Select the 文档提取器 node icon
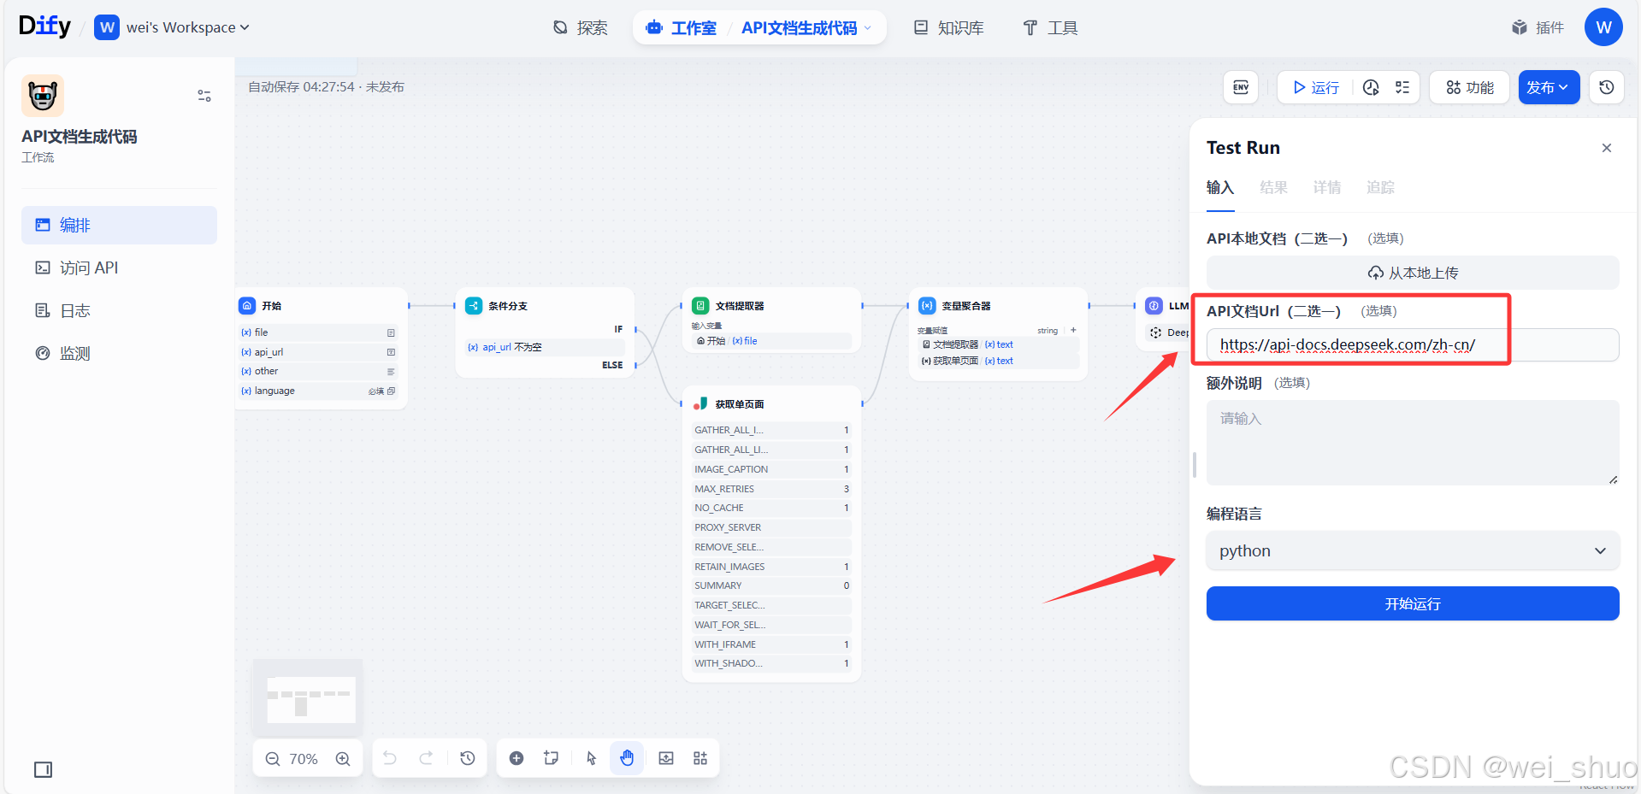 click(x=700, y=305)
